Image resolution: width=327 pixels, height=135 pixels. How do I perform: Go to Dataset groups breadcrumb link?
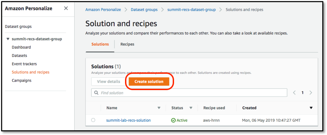tap(144, 10)
